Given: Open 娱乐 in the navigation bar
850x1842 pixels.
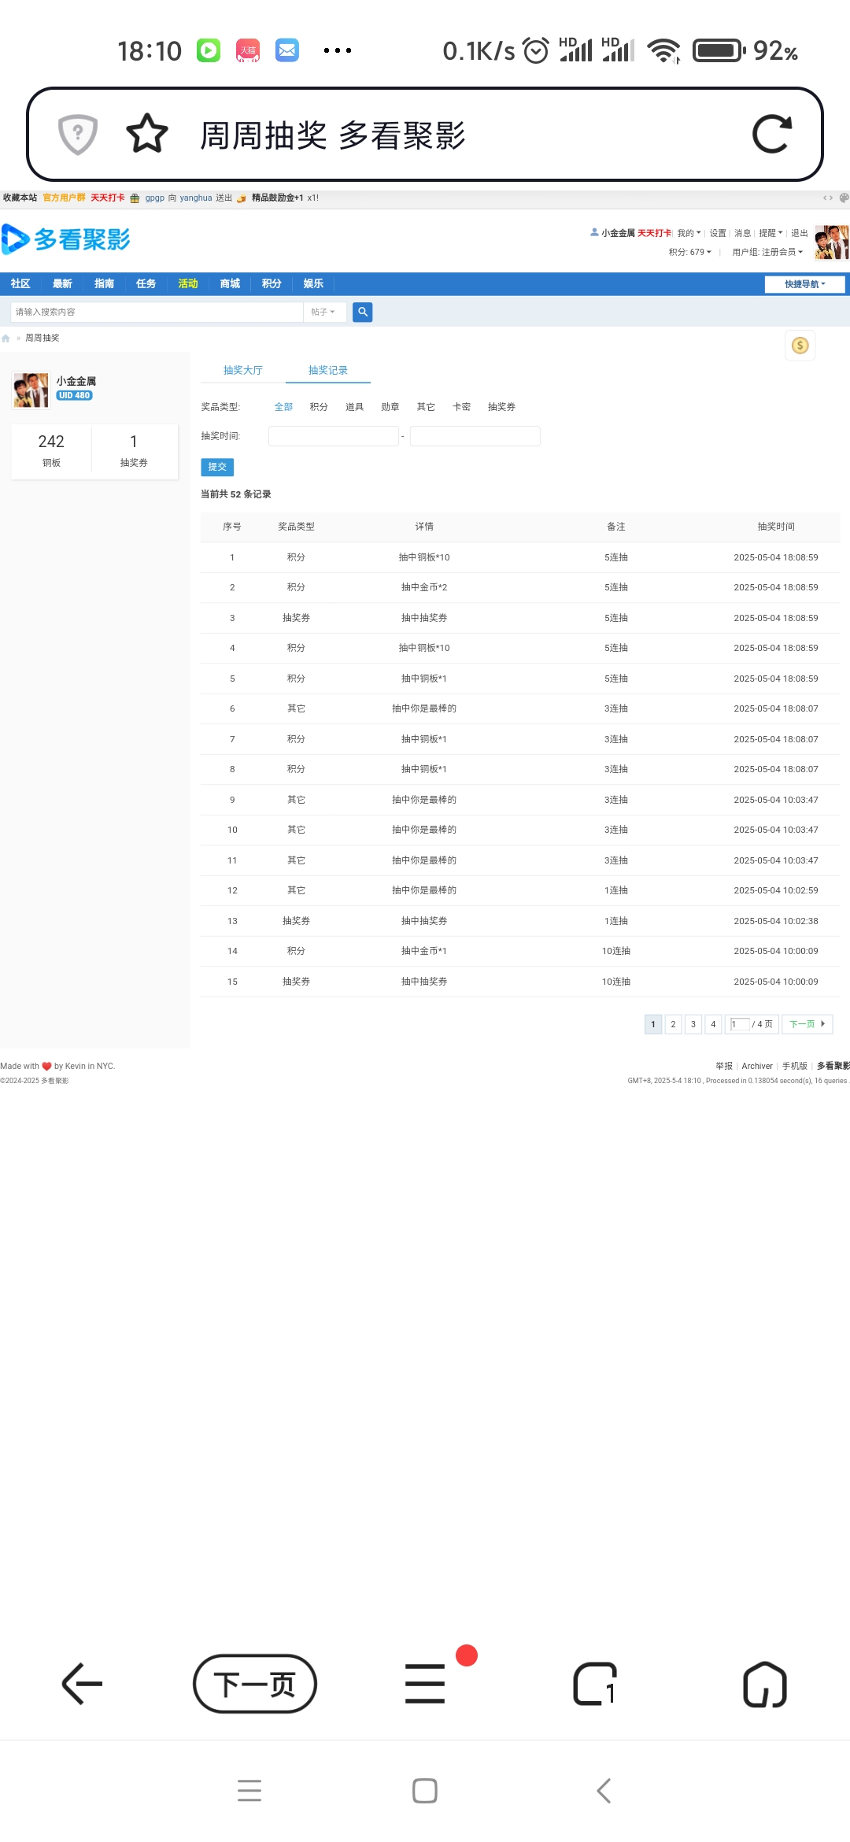Looking at the screenshot, I should (x=313, y=284).
